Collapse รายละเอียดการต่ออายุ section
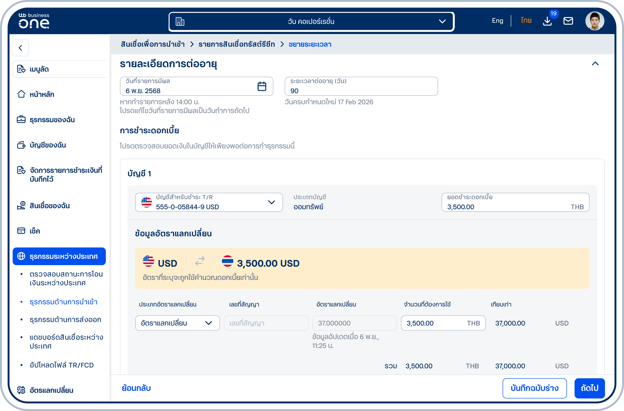The width and height of the screenshot is (624, 411). pyautogui.click(x=595, y=64)
